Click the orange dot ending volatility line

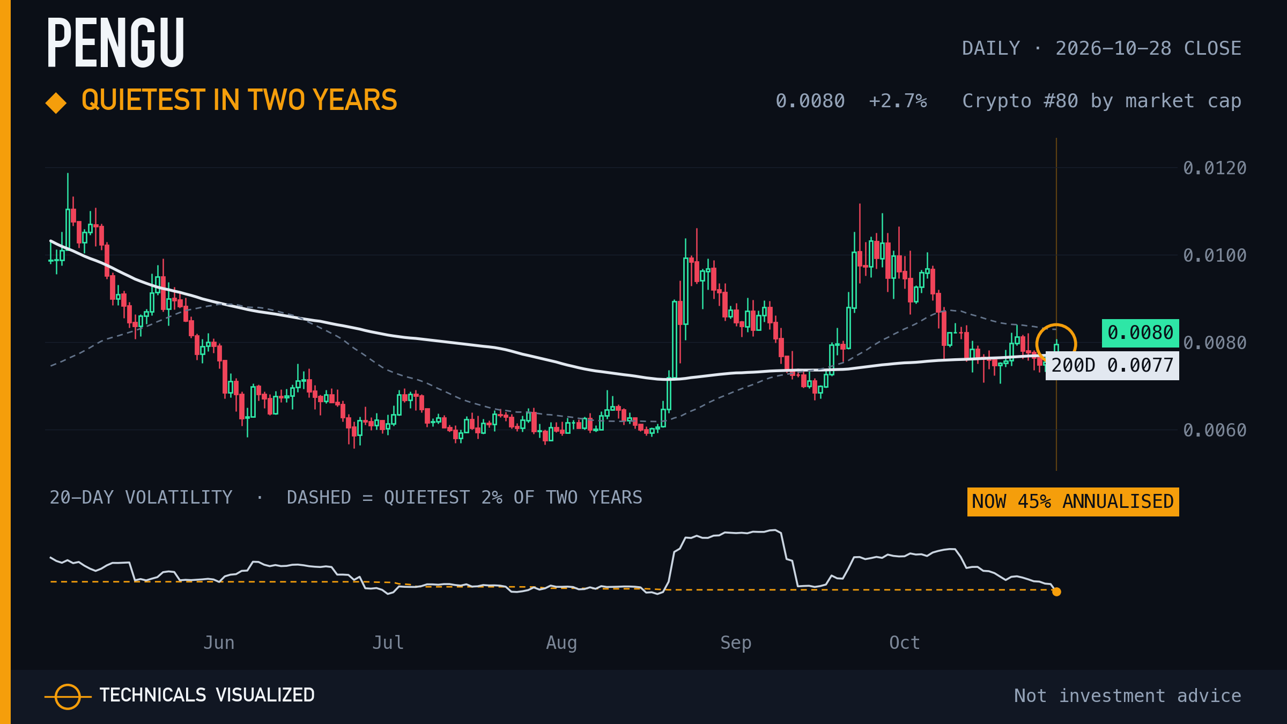point(1056,592)
